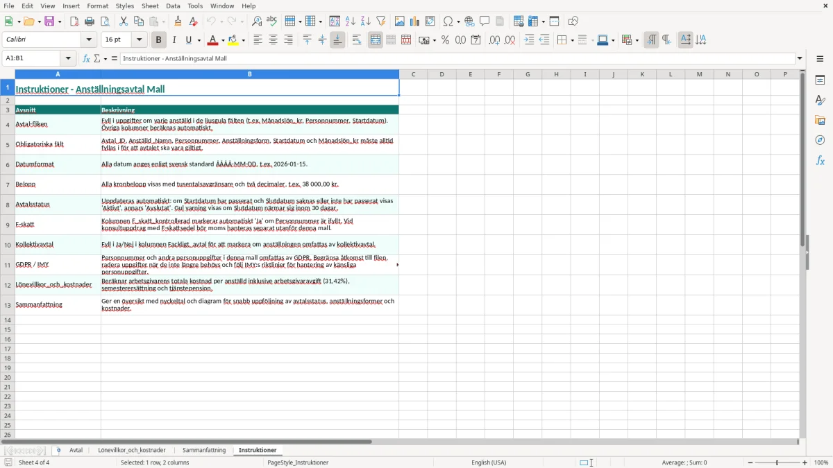This screenshot has height=468, width=833.
Task: Click the Export as PDF icon
Action: pos(74,21)
